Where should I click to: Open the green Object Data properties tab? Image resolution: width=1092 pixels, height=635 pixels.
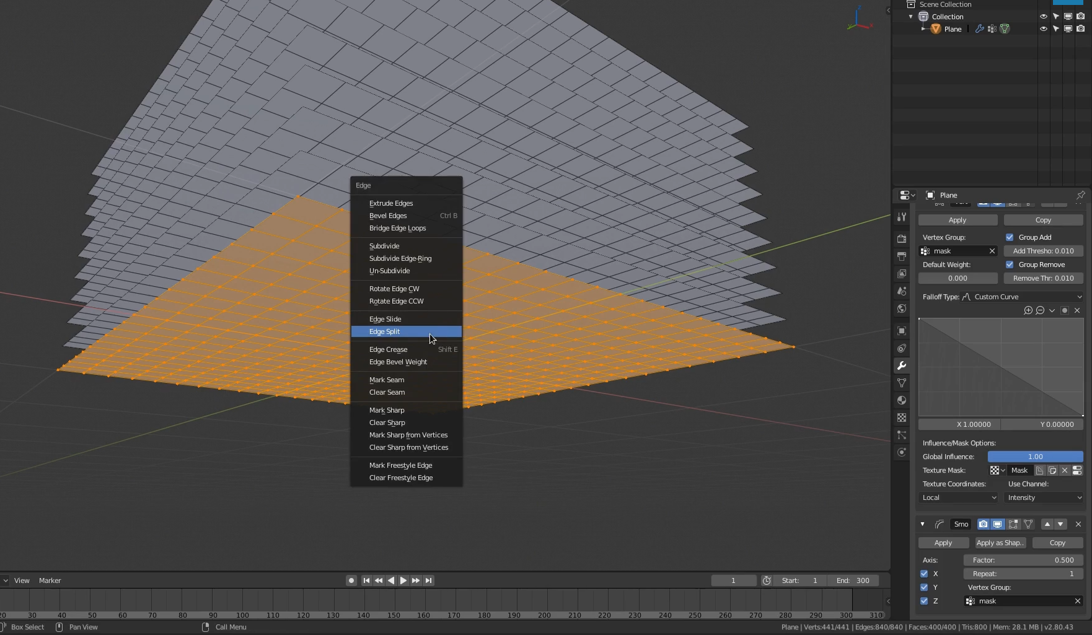point(902,382)
